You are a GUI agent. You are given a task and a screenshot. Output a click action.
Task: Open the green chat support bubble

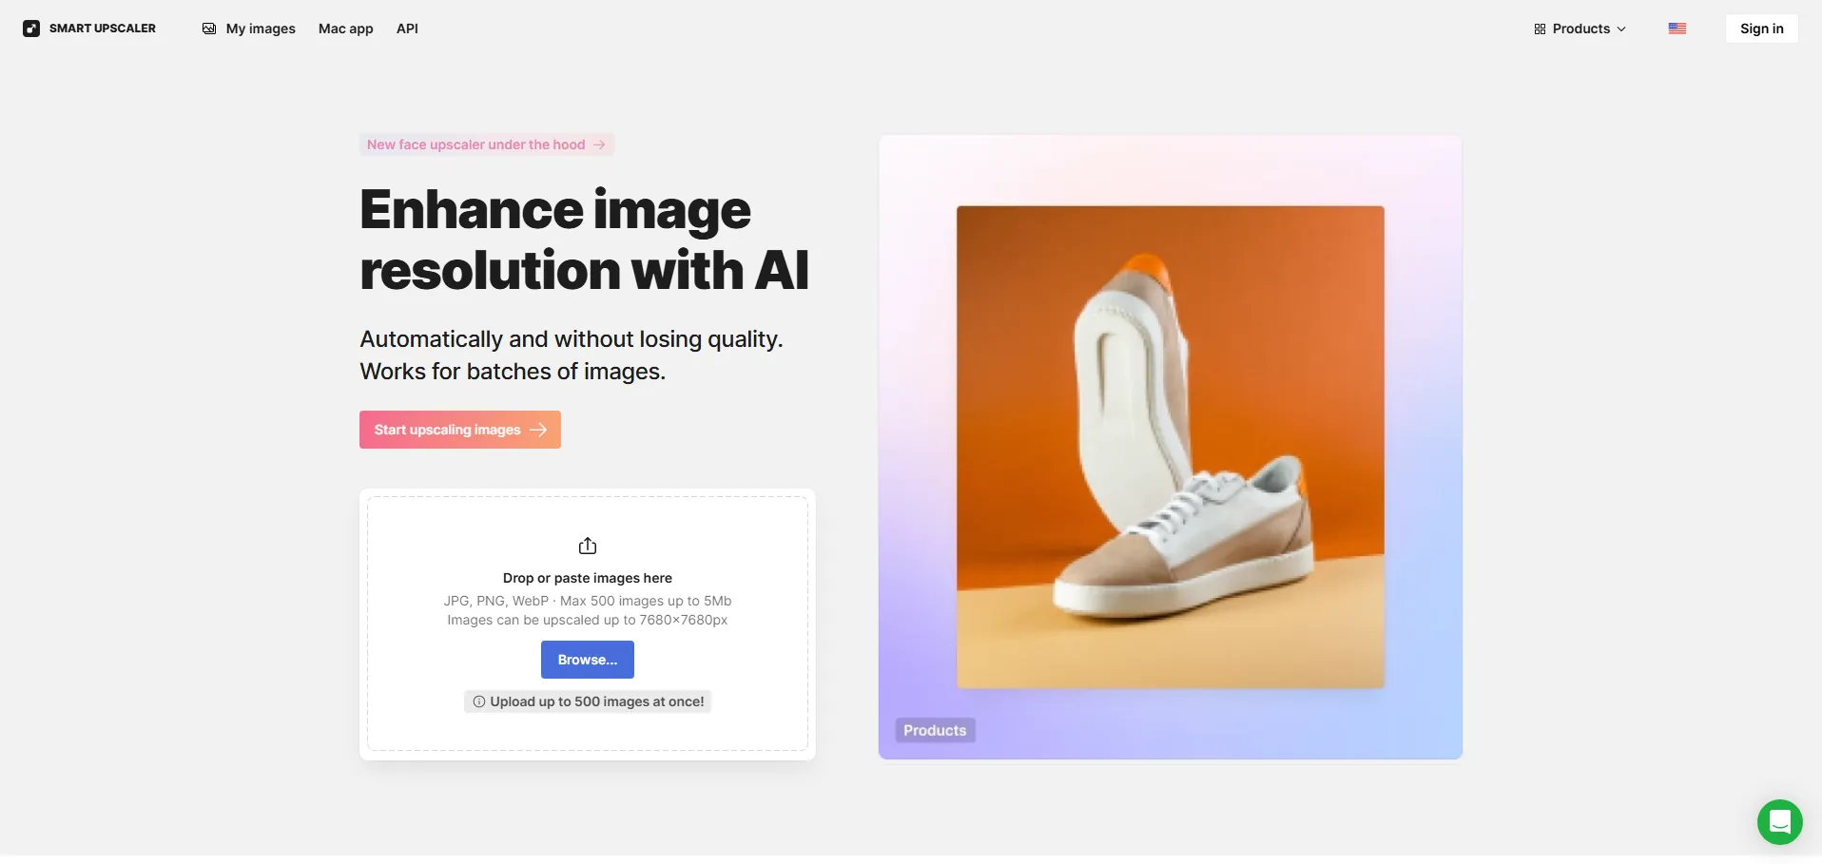click(x=1780, y=822)
